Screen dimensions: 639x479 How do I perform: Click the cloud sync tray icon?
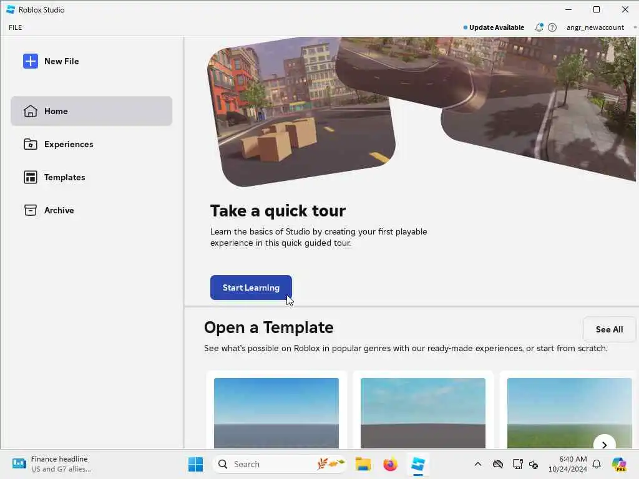point(497,464)
